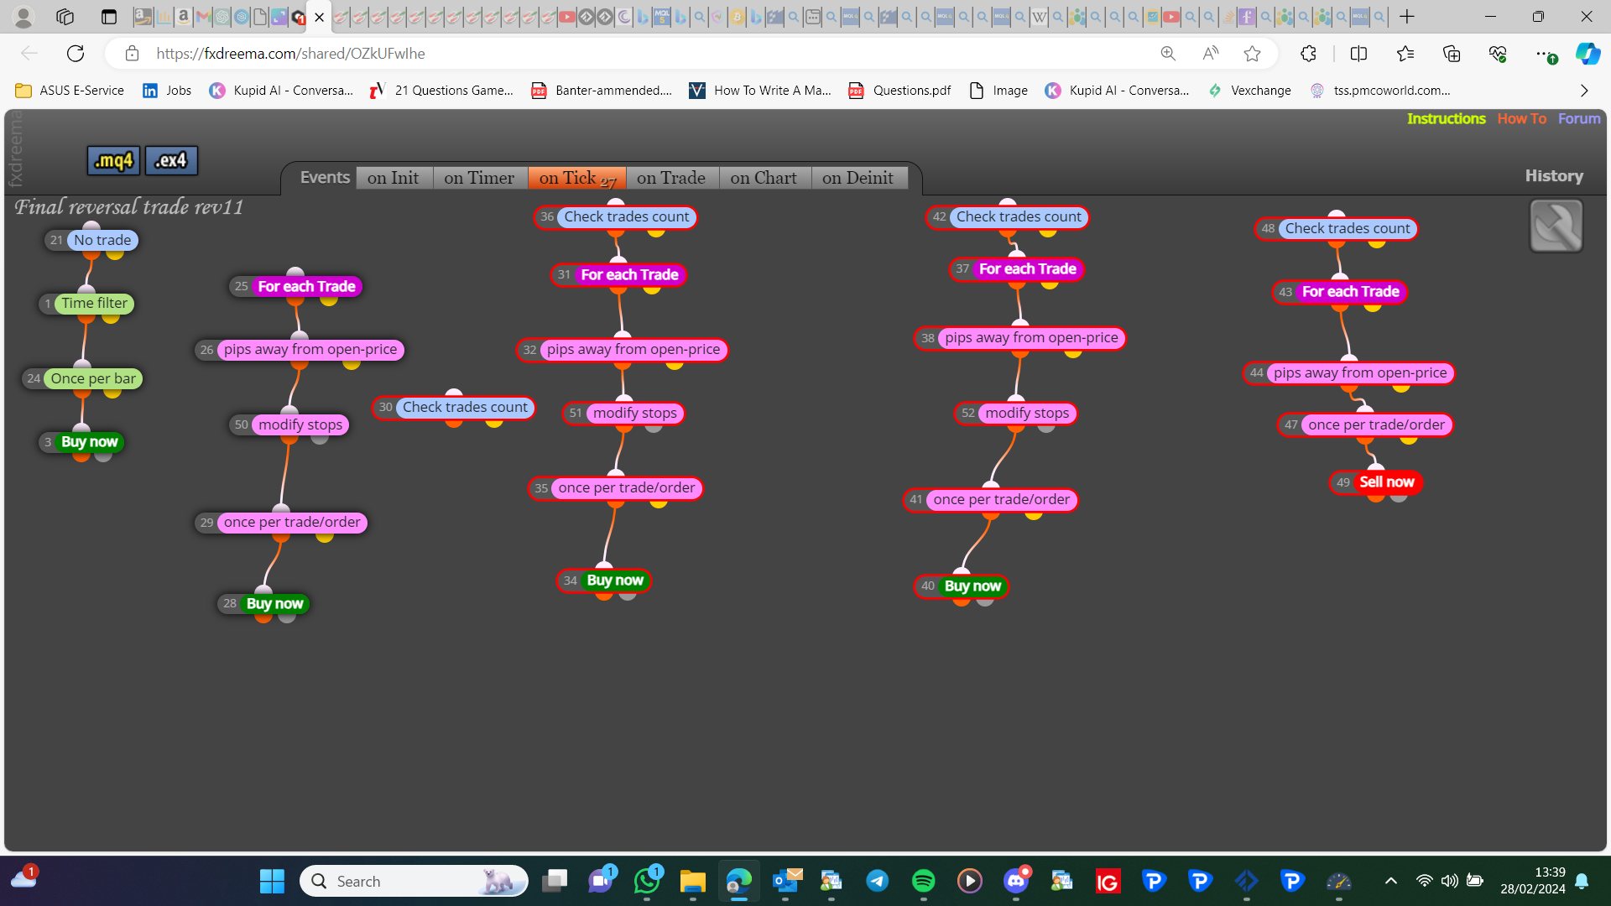The height and width of the screenshot is (906, 1611).
Task: Select block 44 pips away from open-price
Action: [1349, 373]
